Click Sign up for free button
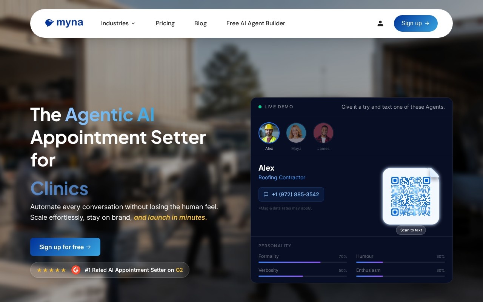This screenshot has height=302, width=483. pyautogui.click(x=65, y=247)
